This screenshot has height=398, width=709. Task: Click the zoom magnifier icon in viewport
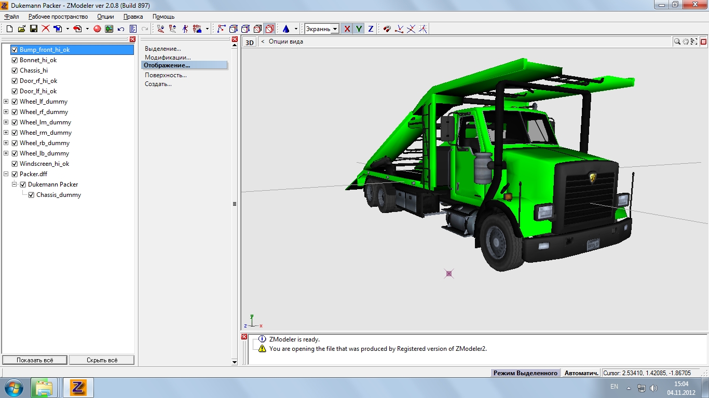tap(677, 41)
